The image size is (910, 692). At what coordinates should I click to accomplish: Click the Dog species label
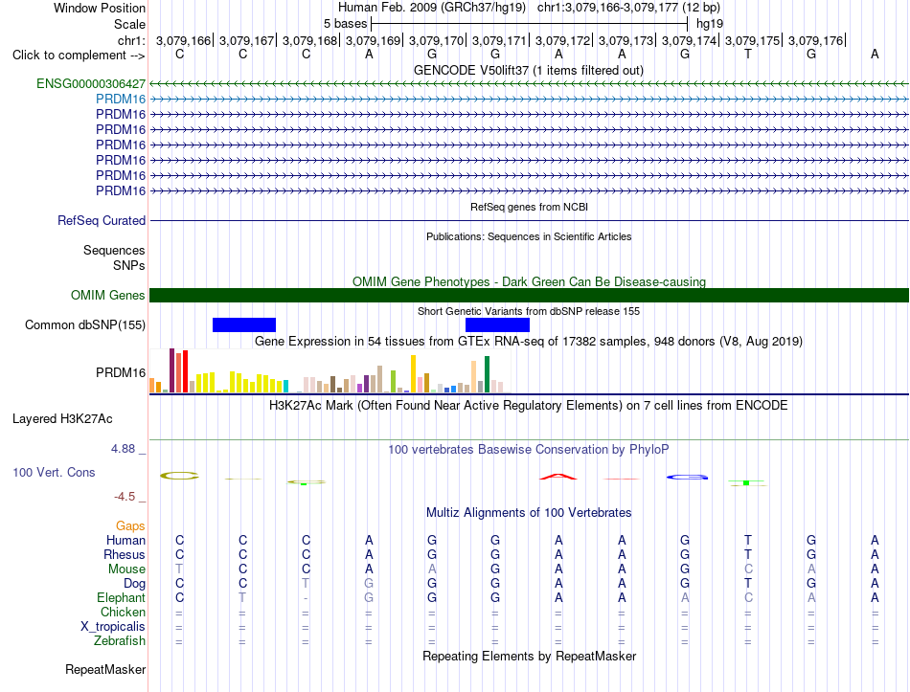[x=134, y=584]
